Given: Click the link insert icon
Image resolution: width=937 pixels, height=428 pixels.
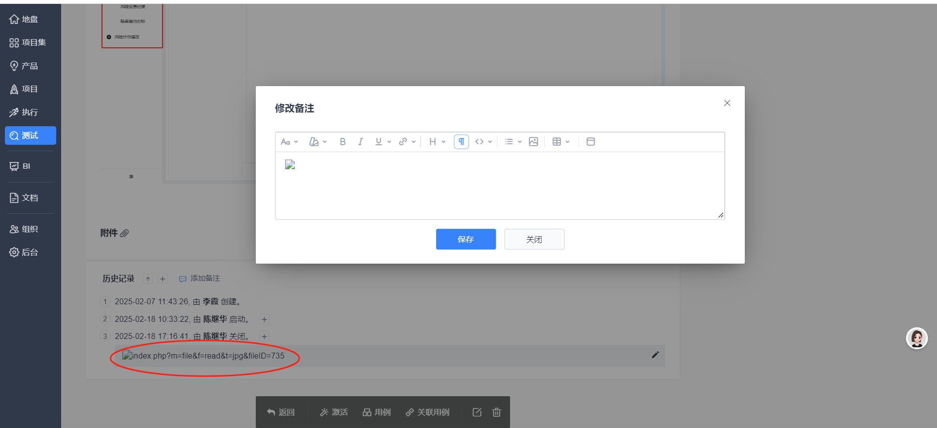Looking at the screenshot, I should tap(403, 142).
